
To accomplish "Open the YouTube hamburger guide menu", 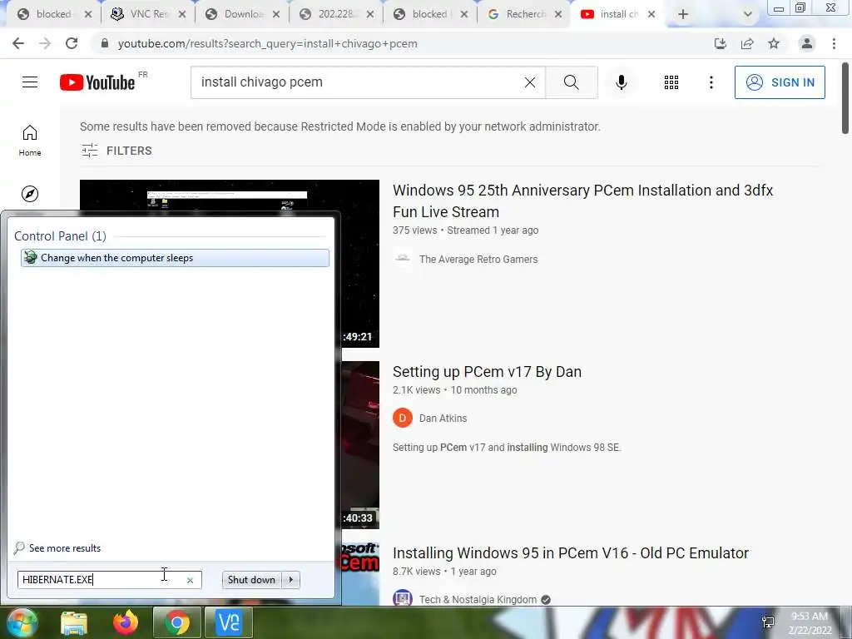I will click(30, 82).
